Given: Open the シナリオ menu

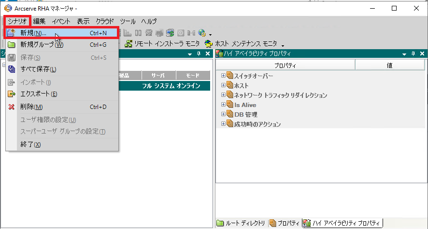Looking at the screenshot, I should click(x=17, y=21).
